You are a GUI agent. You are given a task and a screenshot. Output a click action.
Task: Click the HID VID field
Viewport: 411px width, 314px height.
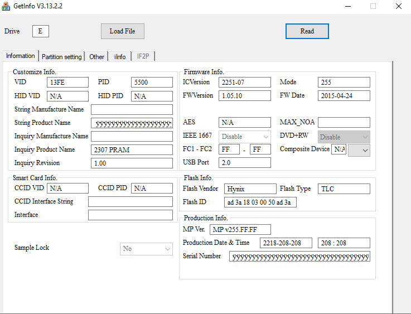(67, 96)
